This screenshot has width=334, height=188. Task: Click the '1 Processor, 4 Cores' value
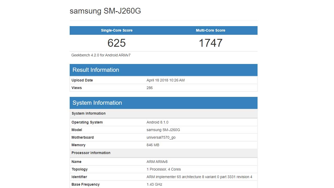164,169
